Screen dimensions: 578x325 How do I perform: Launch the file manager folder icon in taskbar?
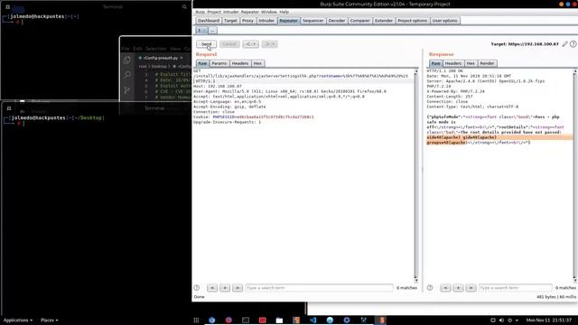coord(279,320)
